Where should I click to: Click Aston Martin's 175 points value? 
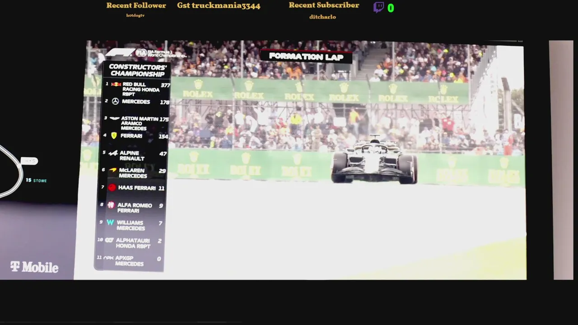click(x=164, y=119)
